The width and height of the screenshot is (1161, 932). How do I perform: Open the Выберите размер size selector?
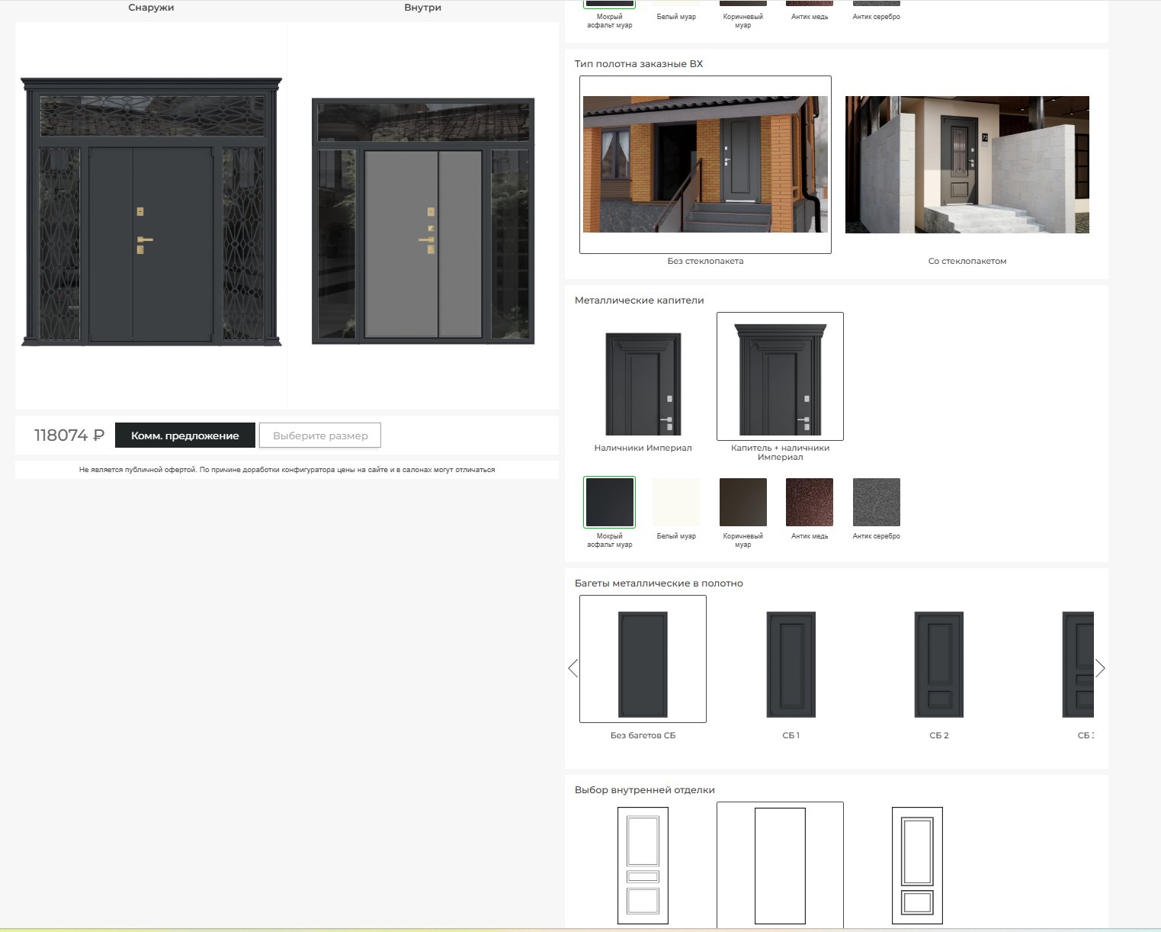pos(320,435)
